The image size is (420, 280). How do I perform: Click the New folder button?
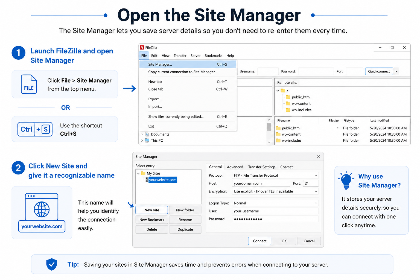click(185, 210)
